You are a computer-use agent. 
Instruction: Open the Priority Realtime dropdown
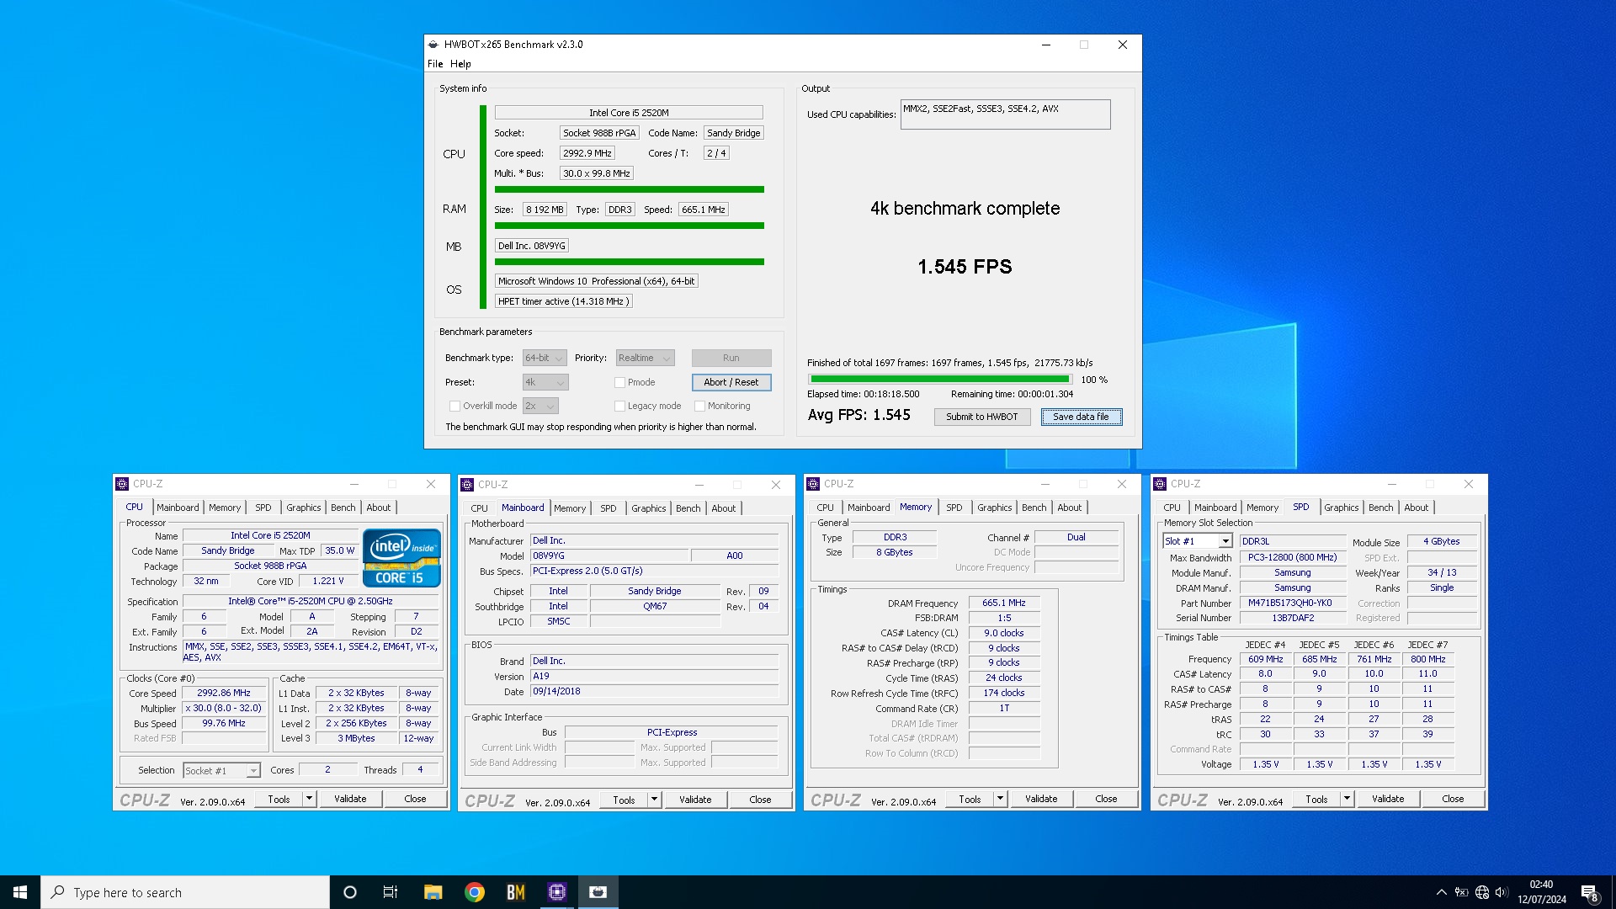(x=645, y=358)
